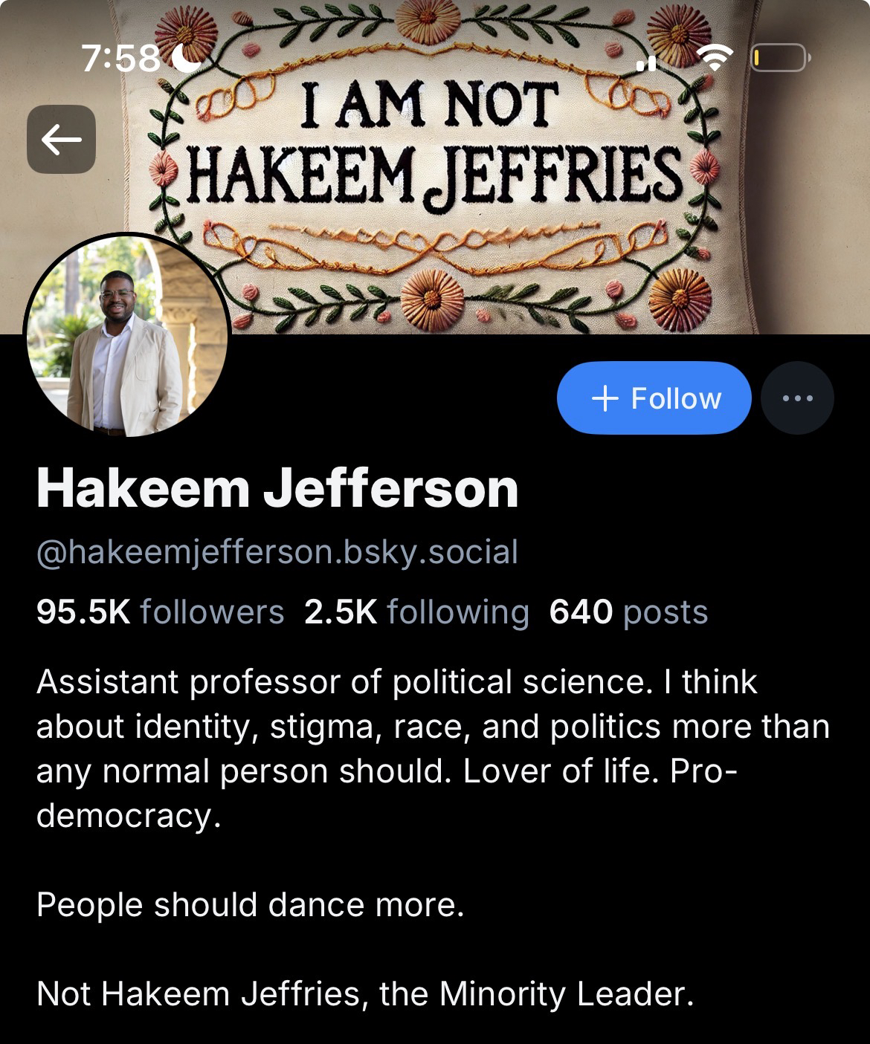Screen dimensions: 870x1044
Task: Tap the Hakeem Jefferson display name
Action: (277, 488)
